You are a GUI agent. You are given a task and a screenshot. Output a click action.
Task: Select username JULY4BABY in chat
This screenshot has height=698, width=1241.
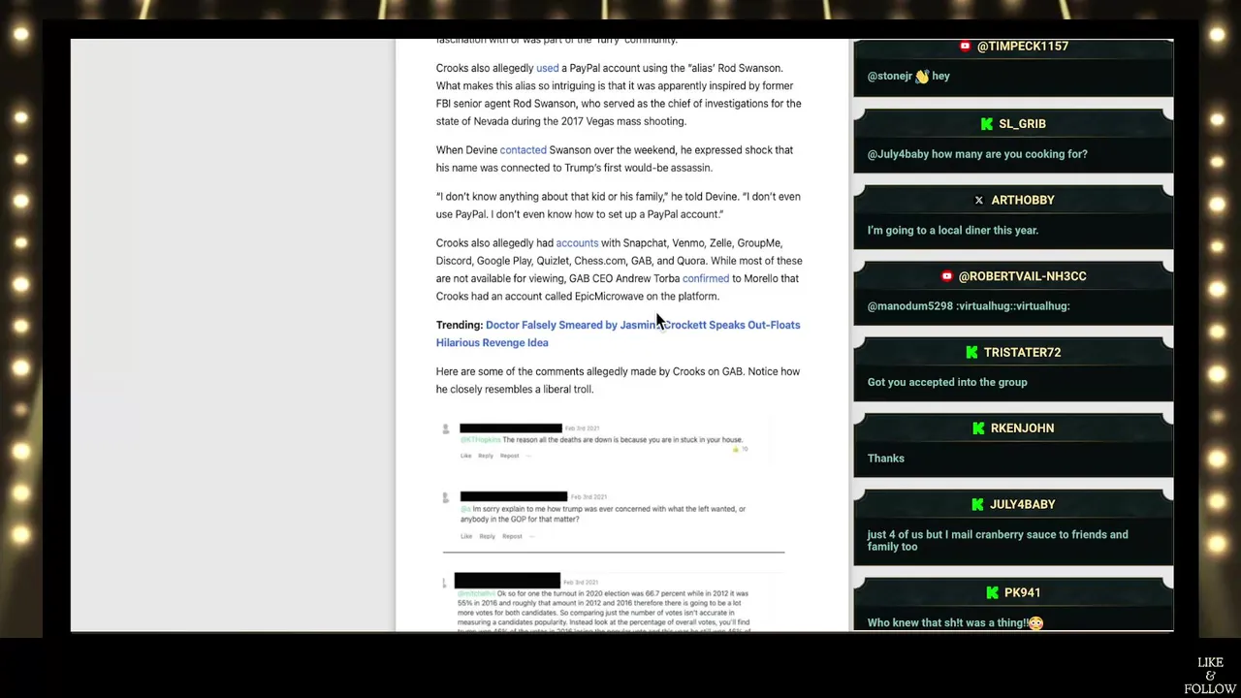1022,505
